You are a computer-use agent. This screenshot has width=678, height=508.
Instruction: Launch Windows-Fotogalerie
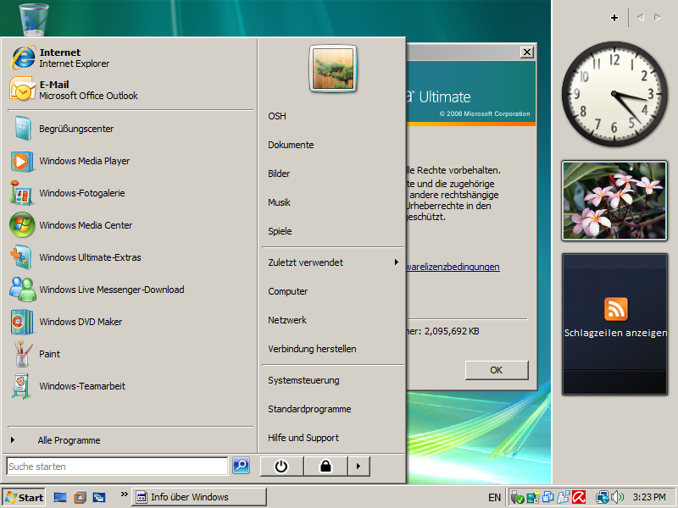pyautogui.click(x=81, y=193)
